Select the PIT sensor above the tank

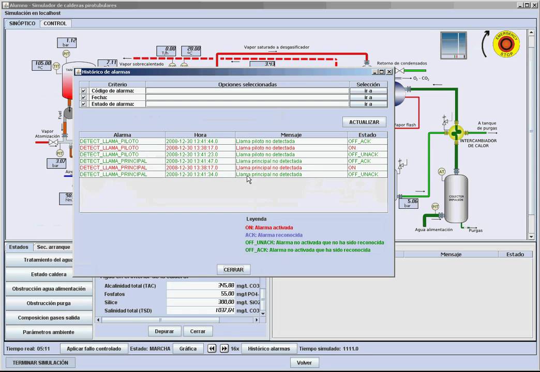tap(66, 54)
